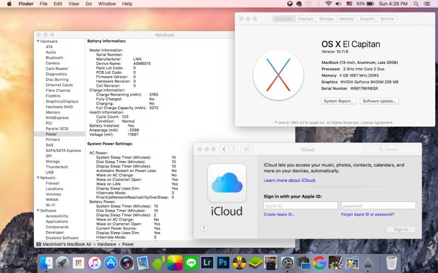Image resolution: width=438 pixels, height=273 pixels.
Task: Open Time Machine menu bar icon
Action: [x=308, y=4]
